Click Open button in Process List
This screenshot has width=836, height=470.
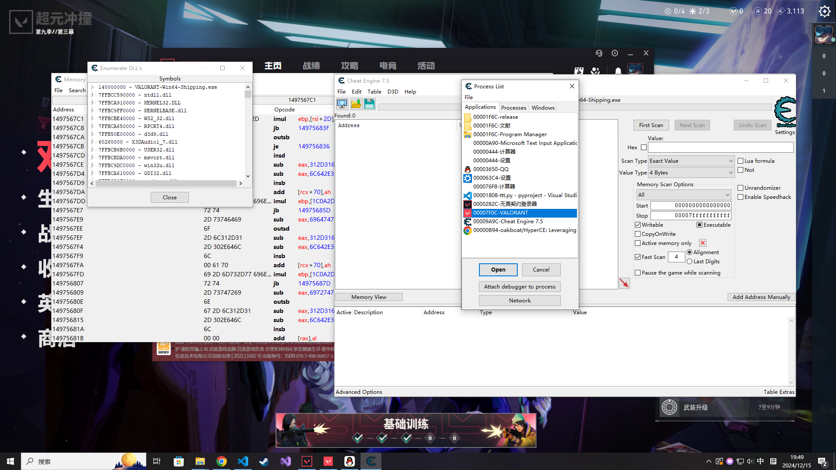coord(498,270)
